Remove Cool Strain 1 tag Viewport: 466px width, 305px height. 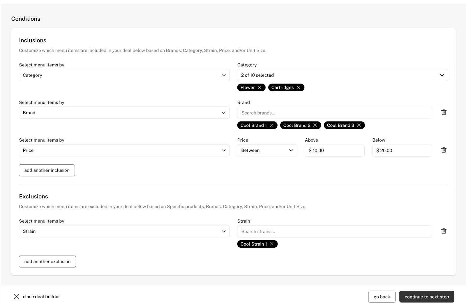coord(271,244)
